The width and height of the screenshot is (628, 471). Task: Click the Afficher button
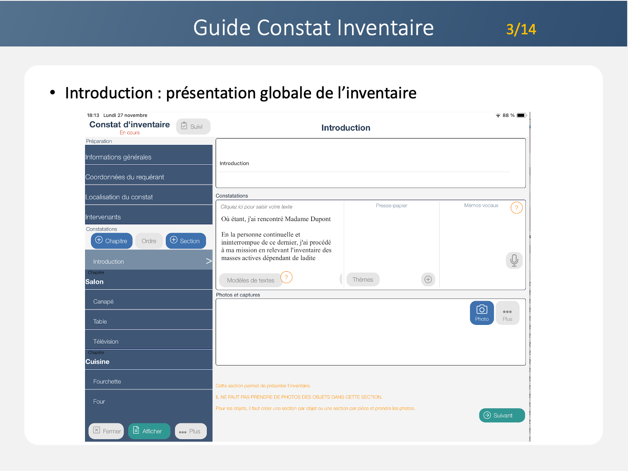coord(149,431)
